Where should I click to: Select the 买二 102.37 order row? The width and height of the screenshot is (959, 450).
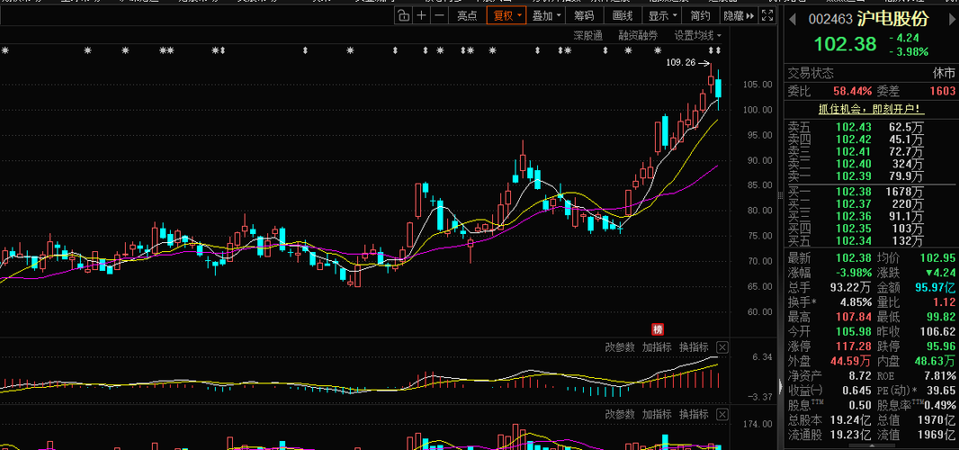(871, 203)
